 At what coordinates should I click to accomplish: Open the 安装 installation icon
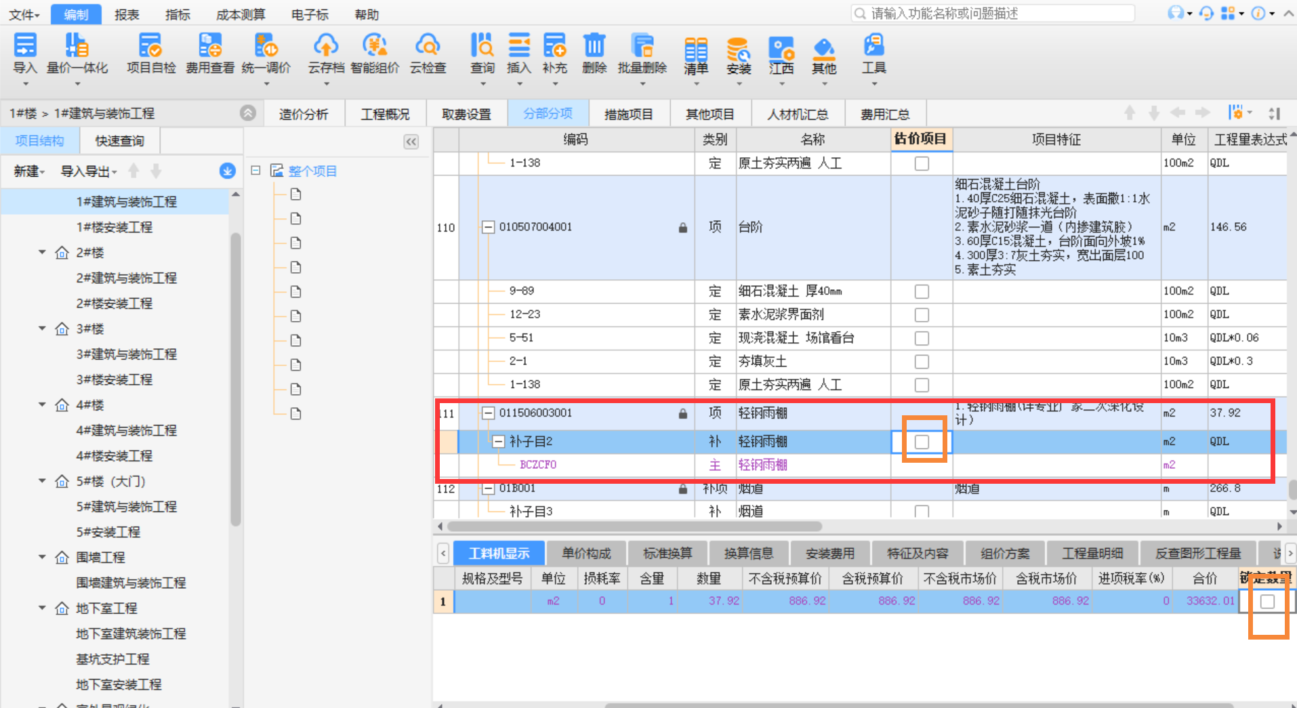tap(739, 49)
